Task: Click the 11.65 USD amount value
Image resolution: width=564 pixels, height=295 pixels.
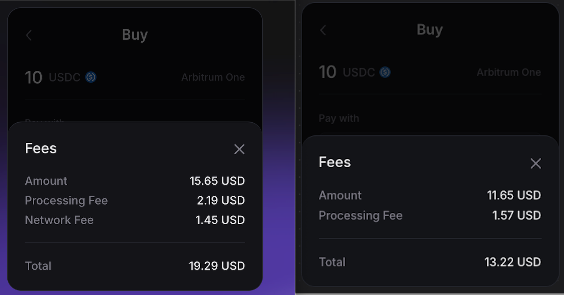Action: click(514, 195)
